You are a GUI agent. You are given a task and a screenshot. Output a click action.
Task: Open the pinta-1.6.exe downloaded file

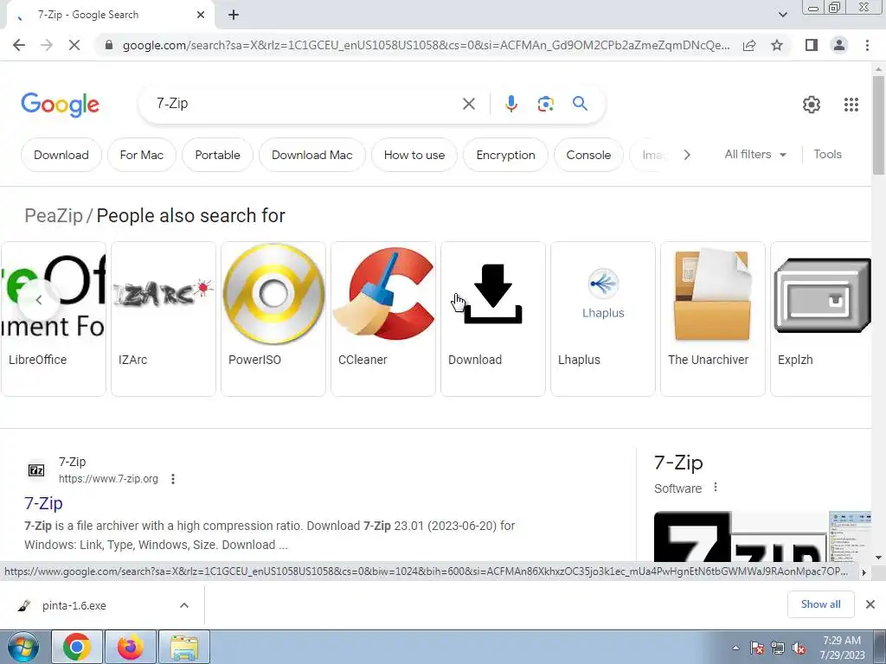74,605
